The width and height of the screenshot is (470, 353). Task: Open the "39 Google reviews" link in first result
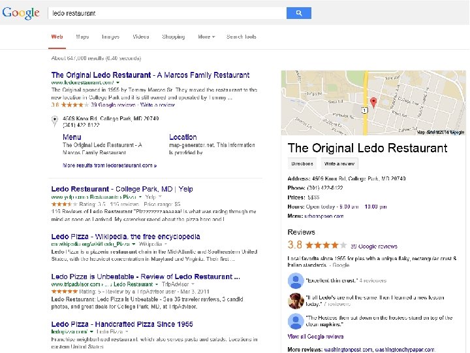(x=114, y=105)
